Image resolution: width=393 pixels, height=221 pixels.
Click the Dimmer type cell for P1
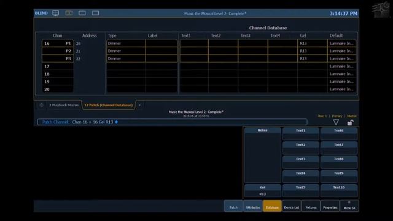pyautogui.click(x=126, y=44)
